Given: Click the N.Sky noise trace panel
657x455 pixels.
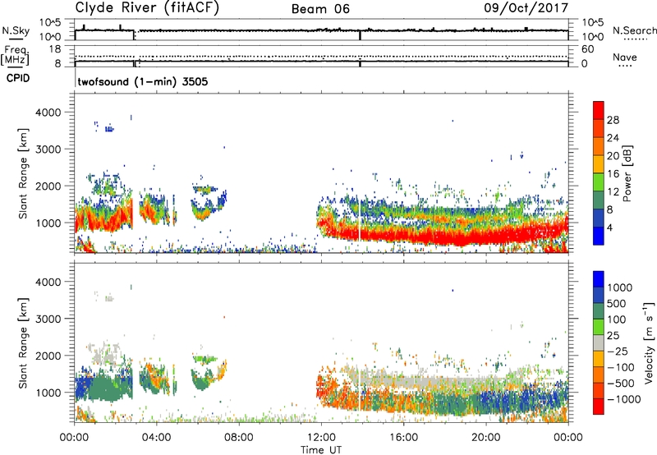Looking at the screenshot, I should click(321, 30).
